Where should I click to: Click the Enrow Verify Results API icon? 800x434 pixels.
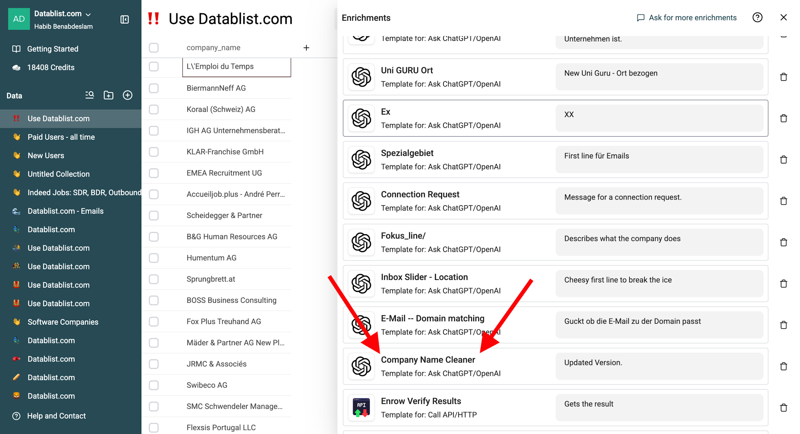361,408
